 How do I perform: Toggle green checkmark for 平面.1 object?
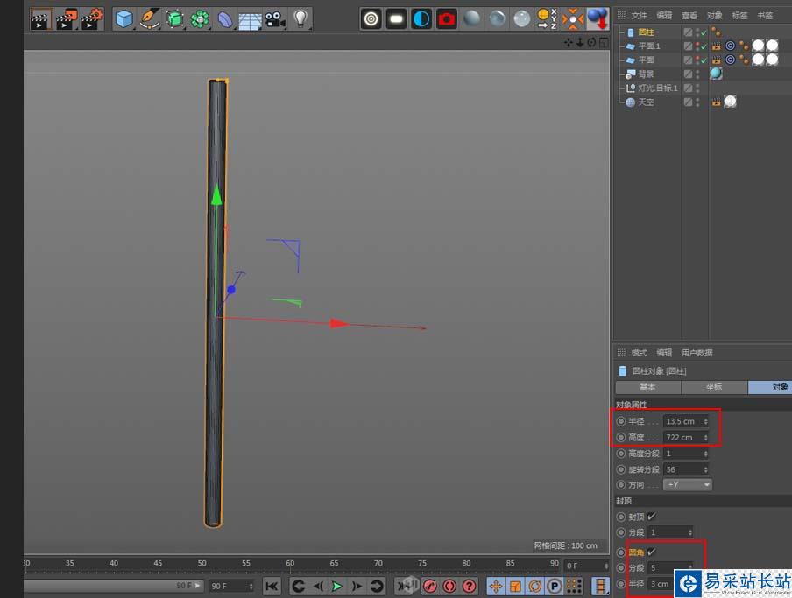(x=703, y=46)
